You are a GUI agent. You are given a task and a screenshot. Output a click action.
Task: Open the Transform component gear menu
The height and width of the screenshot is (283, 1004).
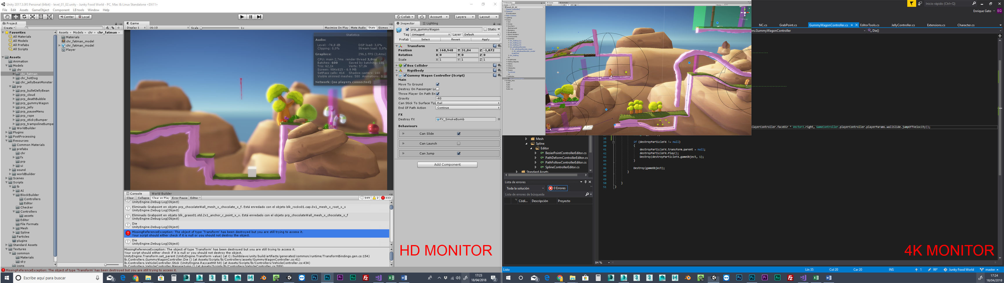tap(499, 46)
